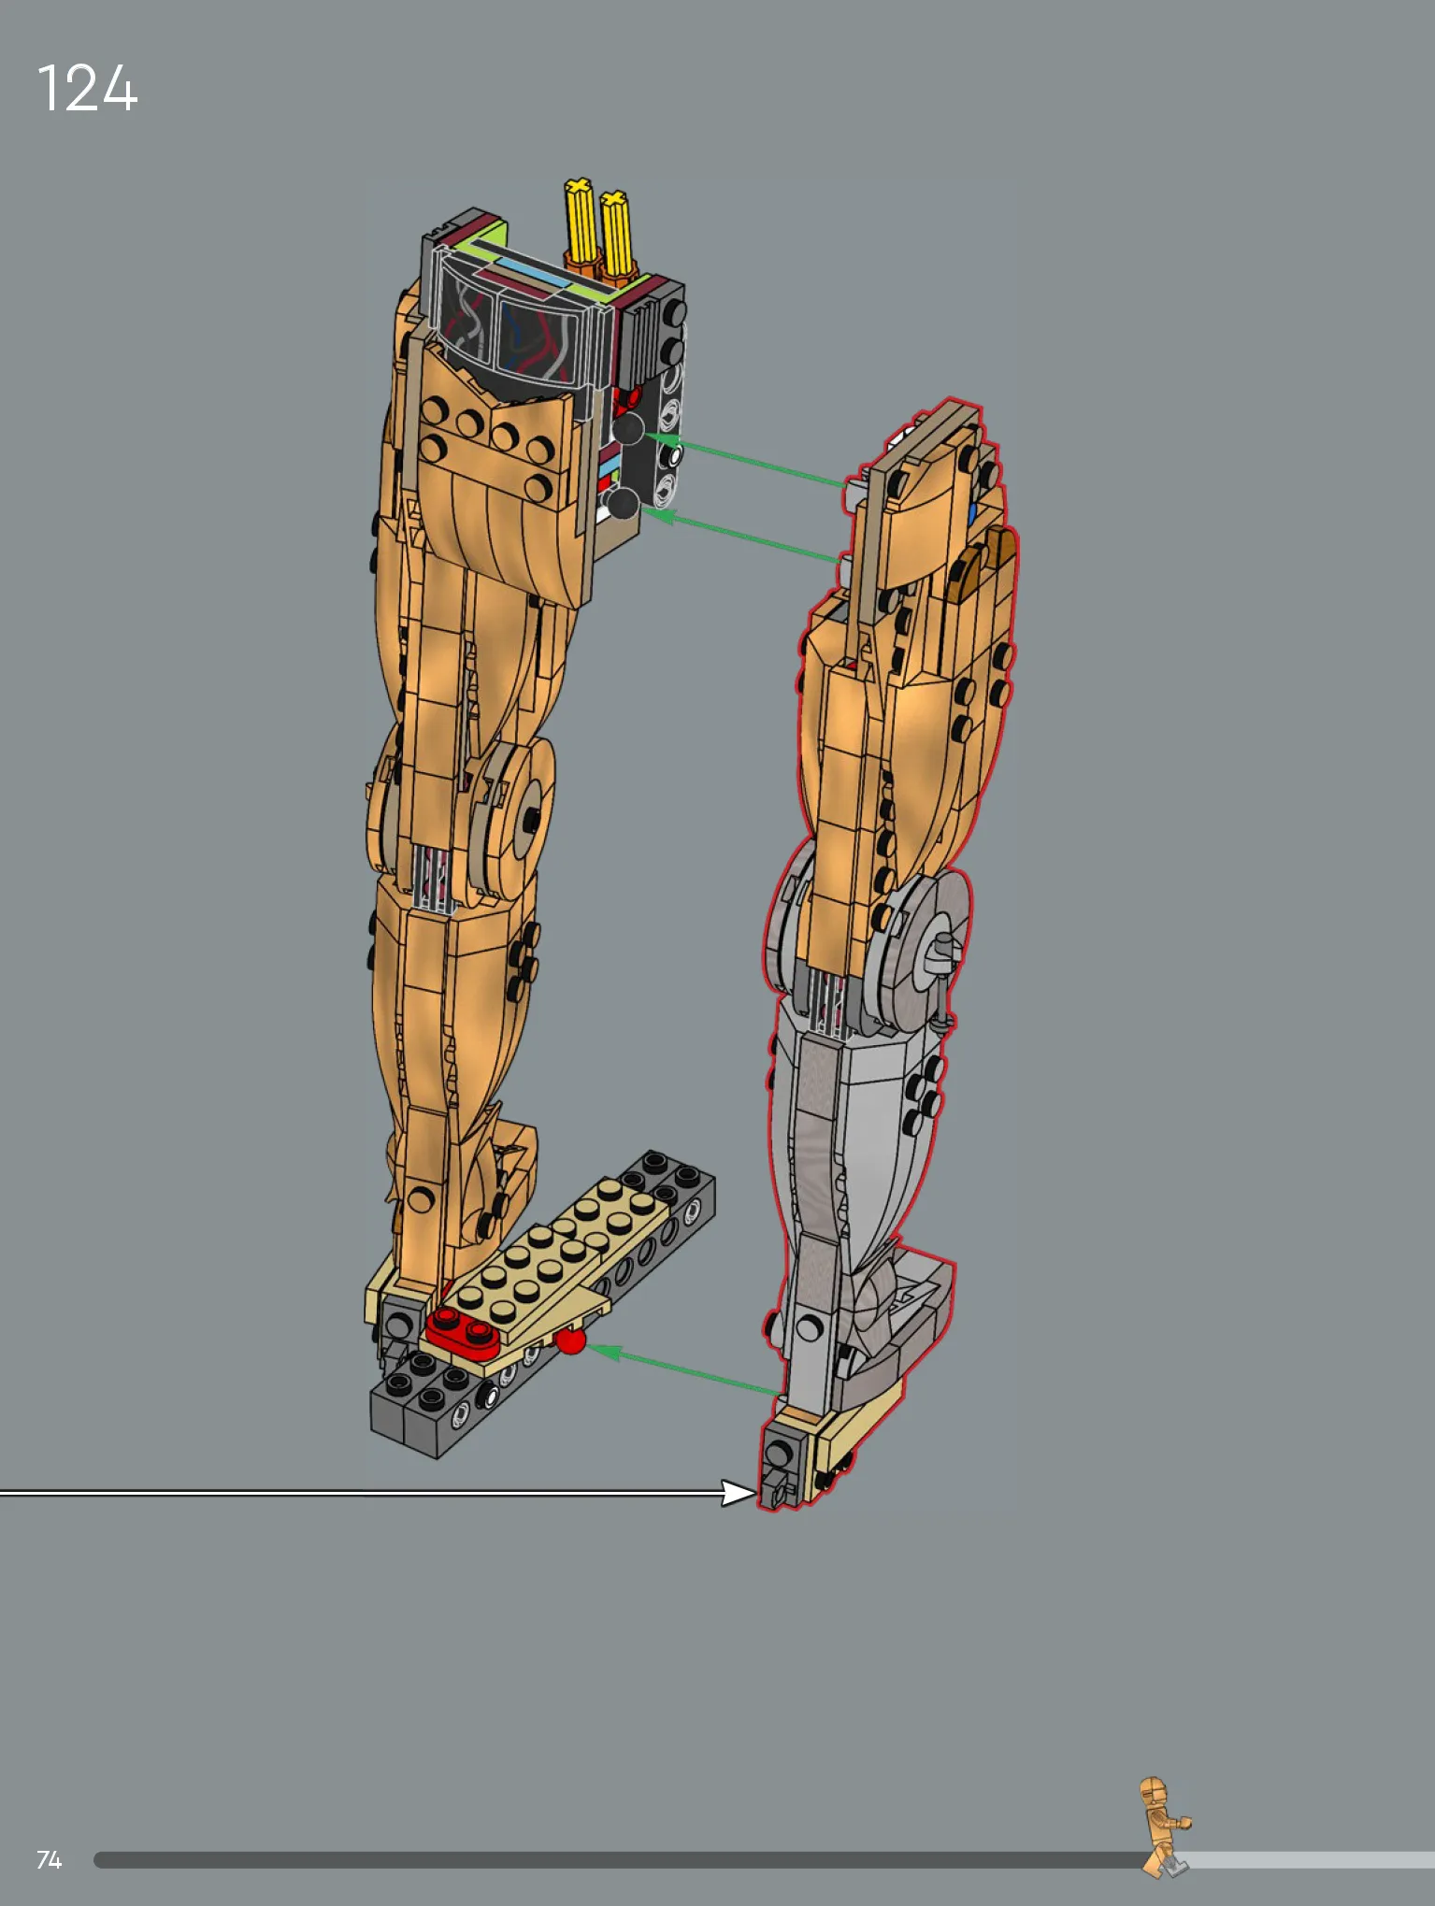Screen dimensions: 1435x1906
Task: Tap the yellow cross axles on top
Action: [x=598, y=227]
